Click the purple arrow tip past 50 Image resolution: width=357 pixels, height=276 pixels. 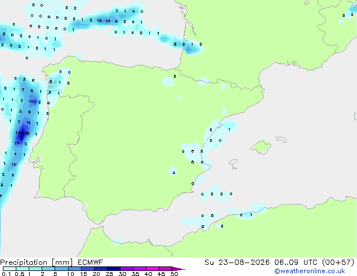pyautogui.click(x=179, y=269)
